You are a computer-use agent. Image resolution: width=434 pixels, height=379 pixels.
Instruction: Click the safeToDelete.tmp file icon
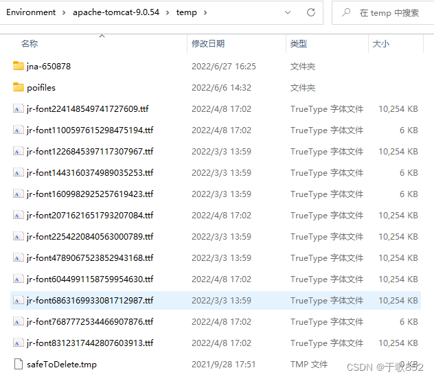click(19, 364)
